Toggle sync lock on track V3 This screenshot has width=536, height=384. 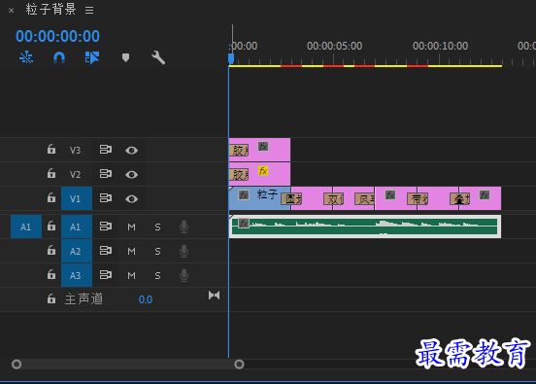click(x=105, y=150)
